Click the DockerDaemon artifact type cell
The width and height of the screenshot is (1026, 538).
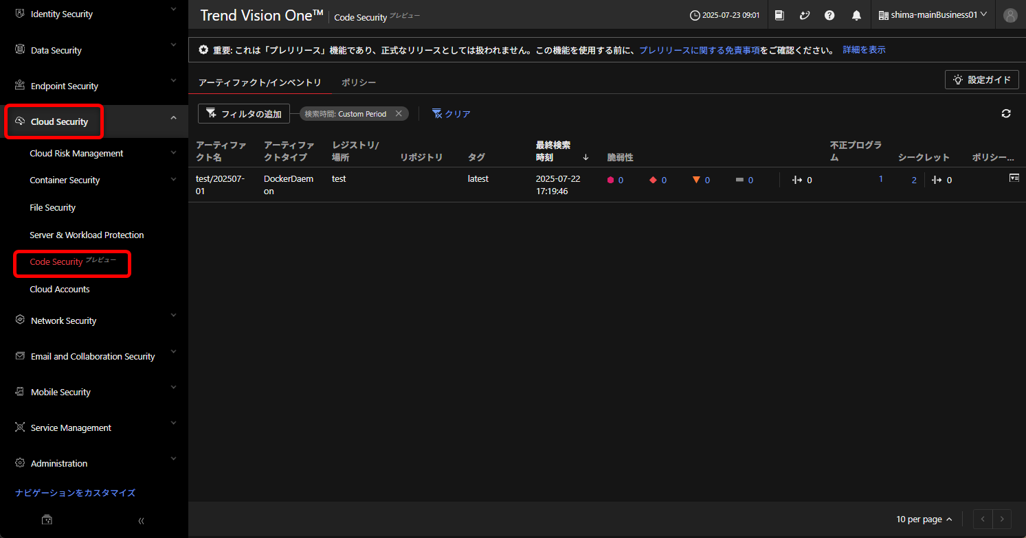(289, 185)
